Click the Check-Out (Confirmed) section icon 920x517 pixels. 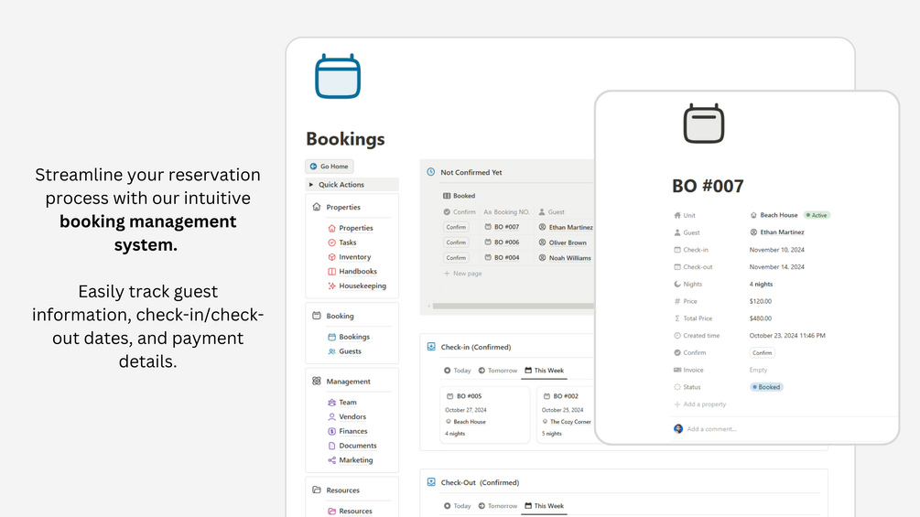click(431, 482)
